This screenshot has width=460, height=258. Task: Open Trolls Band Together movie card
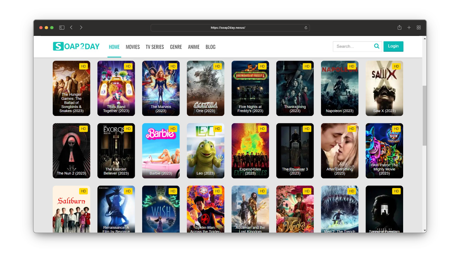tap(116, 88)
